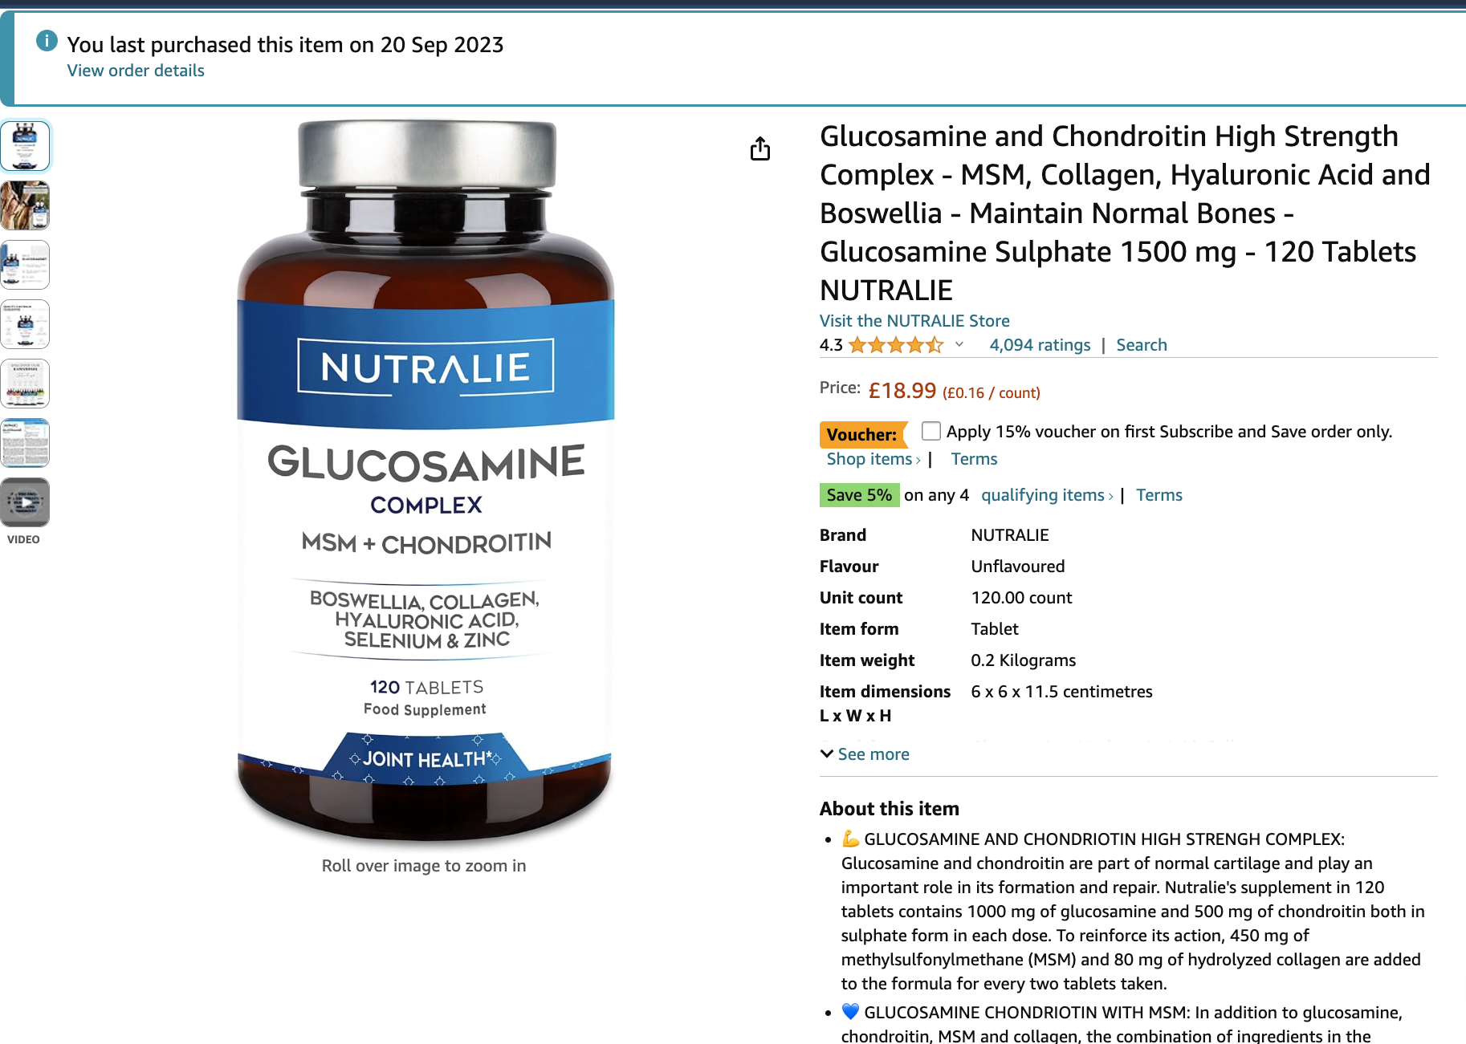
Task: Visit the NUTRALIE Store link
Action: [914, 321]
